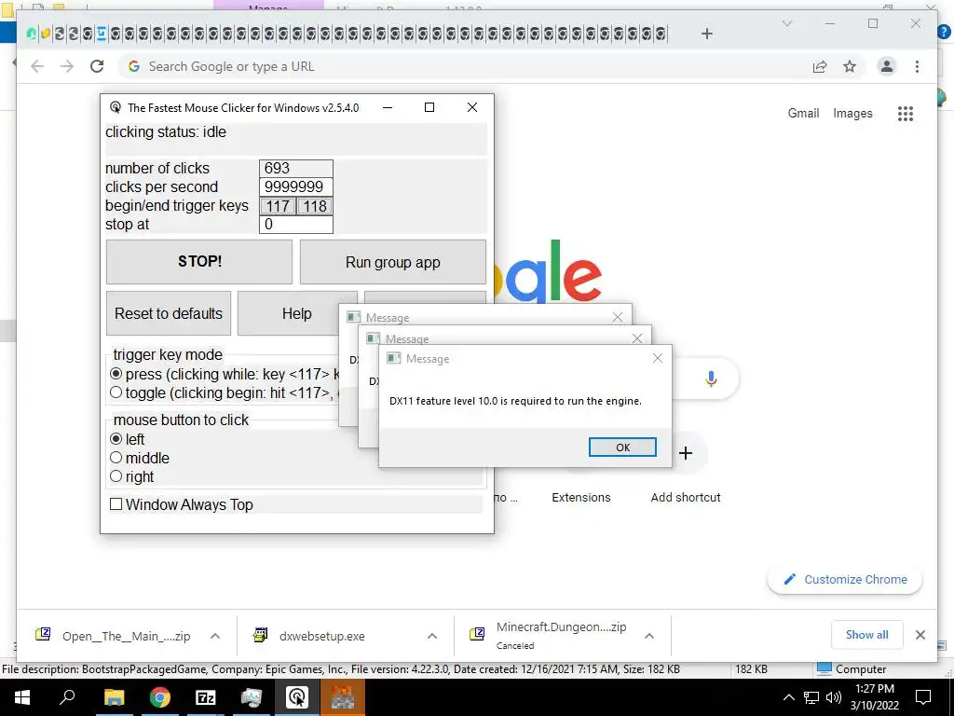954x716 pixels.
Task: Start voice search with the microphone
Action: pos(711,379)
